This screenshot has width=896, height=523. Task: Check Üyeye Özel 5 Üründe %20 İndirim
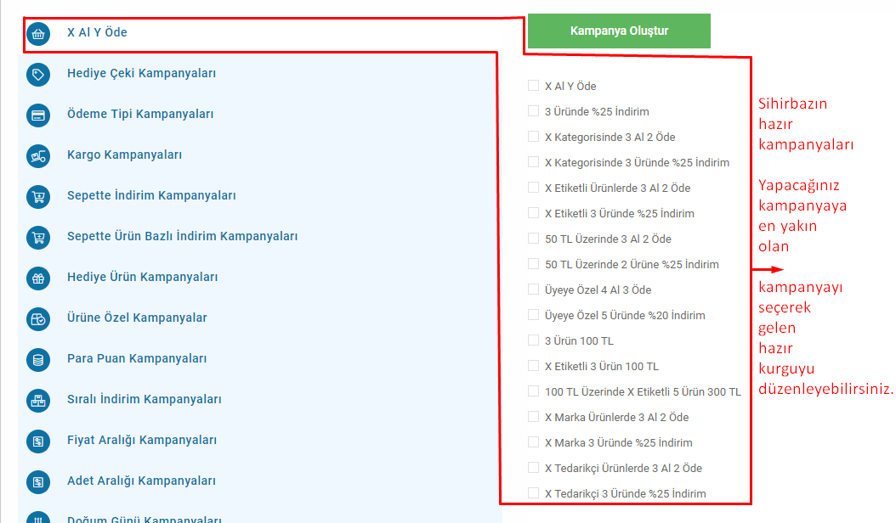tap(533, 315)
